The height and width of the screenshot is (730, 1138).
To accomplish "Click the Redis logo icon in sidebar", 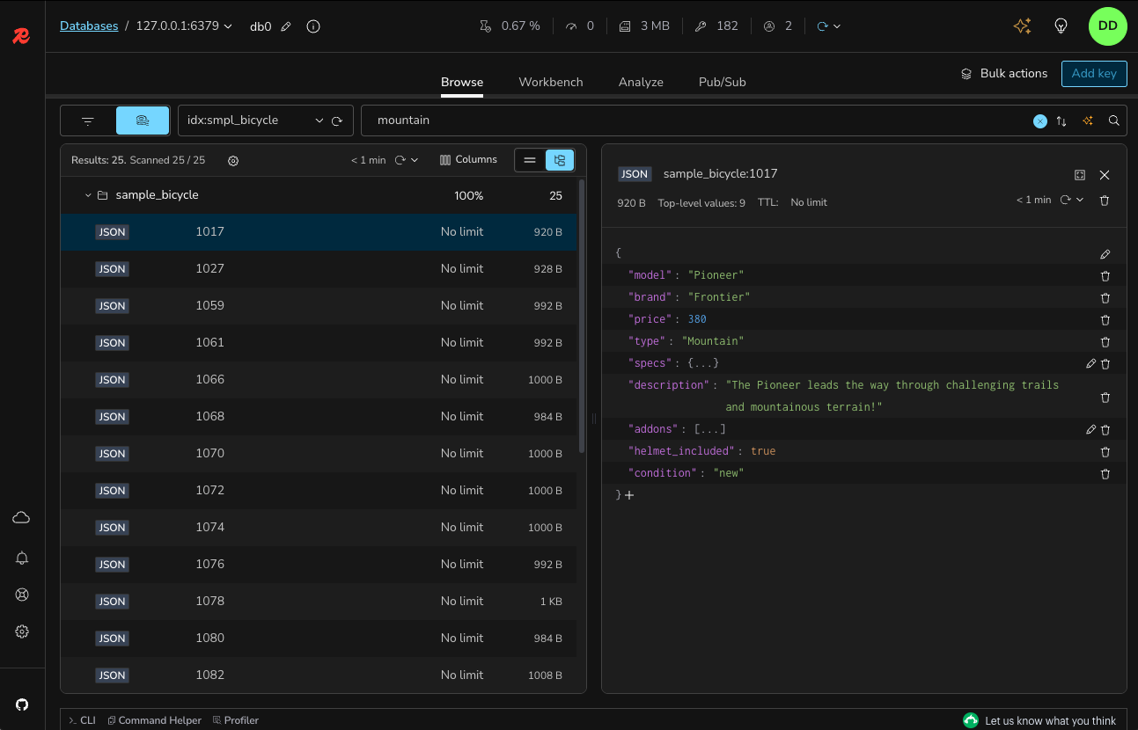I will 22,36.
